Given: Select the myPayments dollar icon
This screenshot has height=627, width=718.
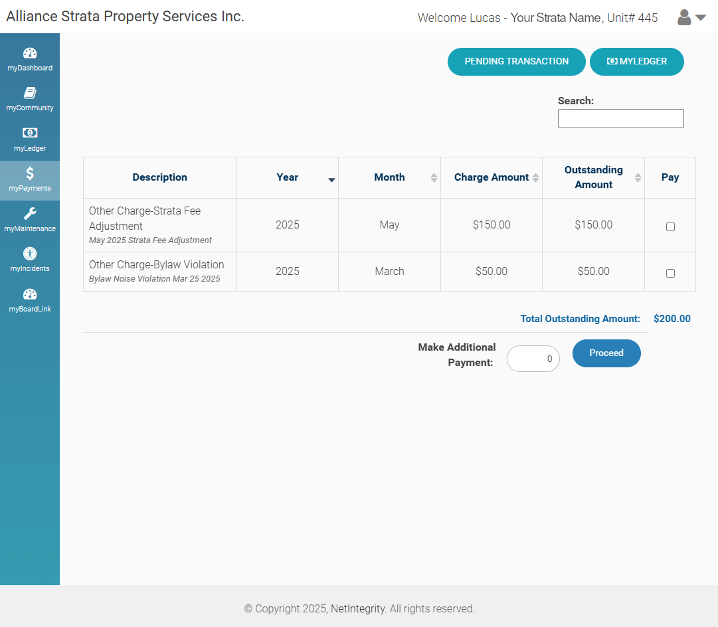Looking at the screenshot, I should 30,180.
